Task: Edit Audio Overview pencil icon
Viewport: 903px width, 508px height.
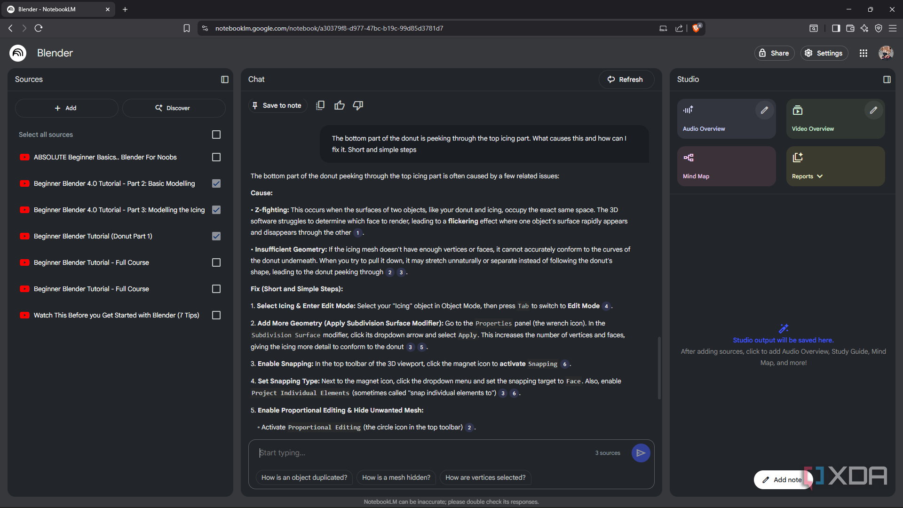Action: coord(764,110)
